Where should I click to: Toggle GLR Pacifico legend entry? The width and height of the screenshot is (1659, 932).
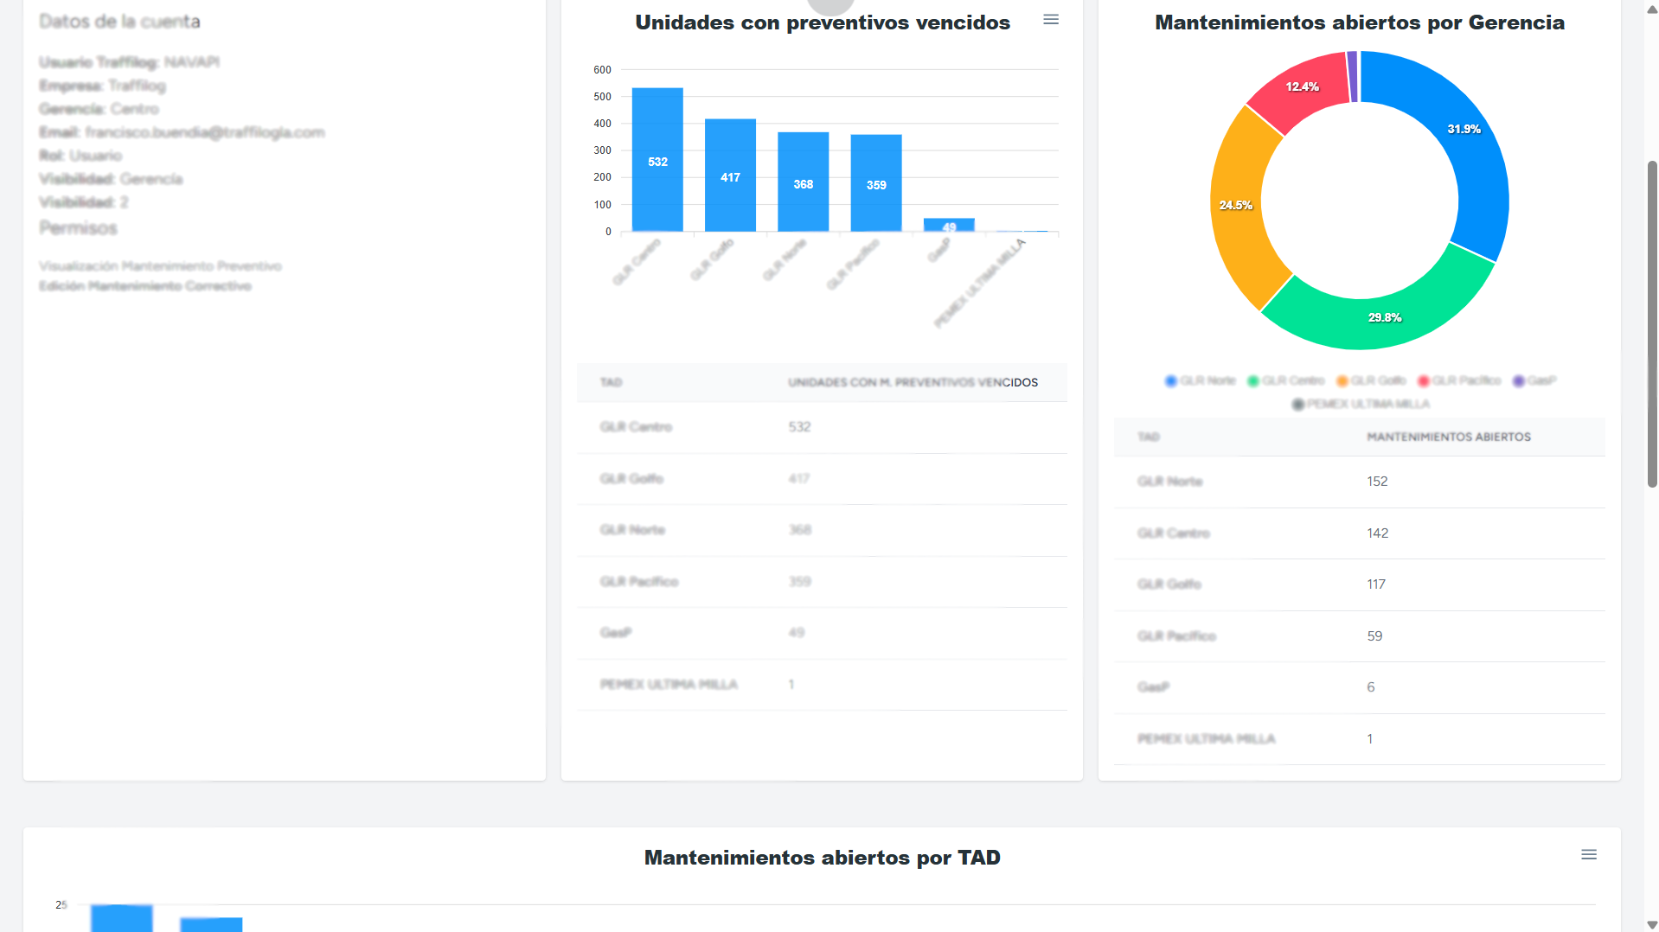pyautogui.click(x=1459, y=381)
